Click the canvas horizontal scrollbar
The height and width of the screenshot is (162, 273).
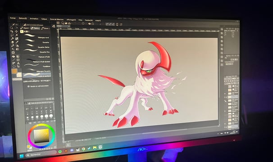(165, 131)
